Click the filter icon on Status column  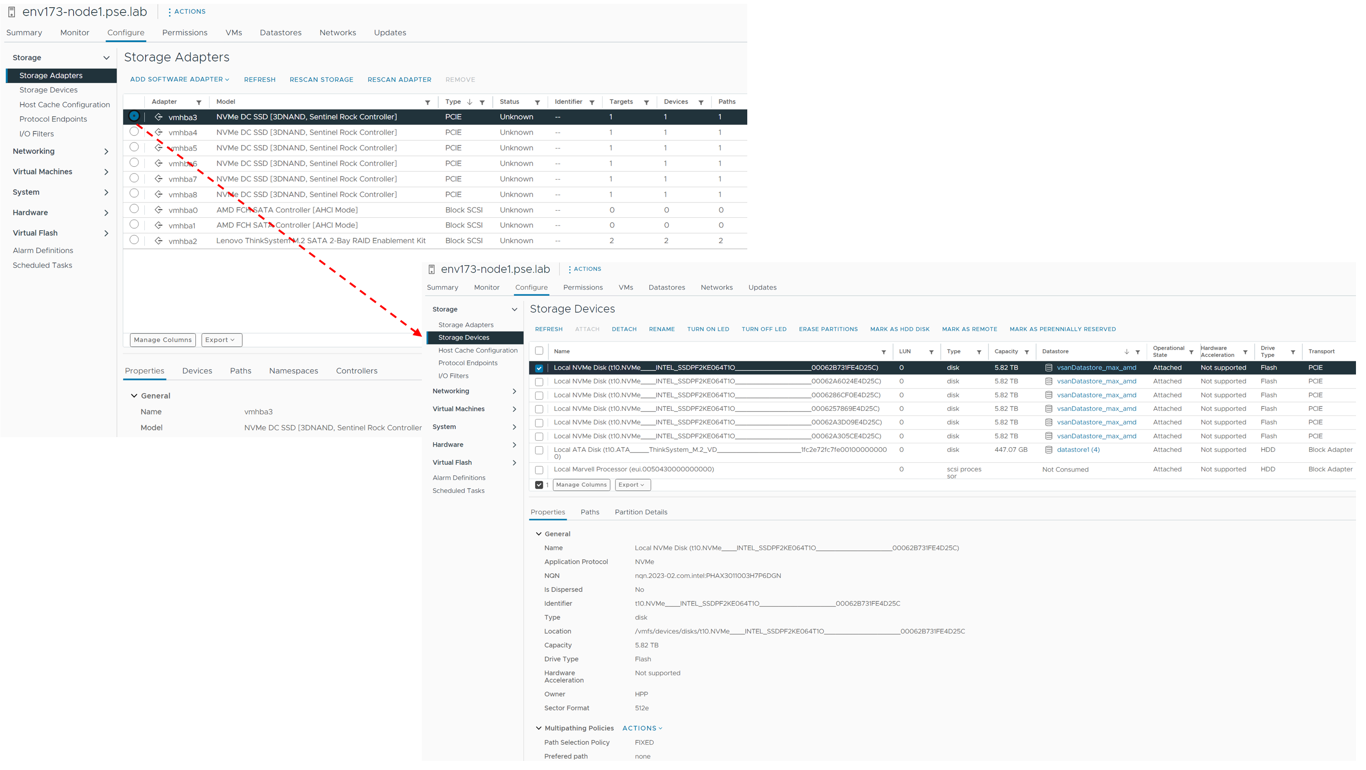pos(537,102)
